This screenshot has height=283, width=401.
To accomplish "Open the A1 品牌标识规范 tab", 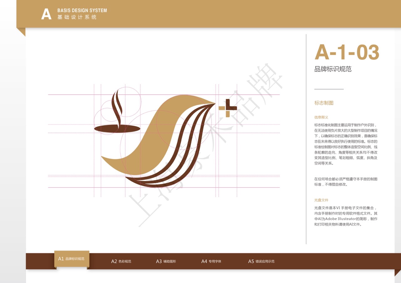I will click(x=71, y=259).
